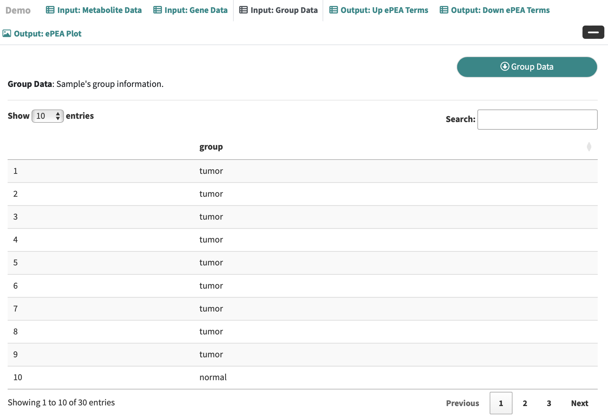608x420 pixels.
Task: Go to Next page of entries
Action: coord(579,403)
